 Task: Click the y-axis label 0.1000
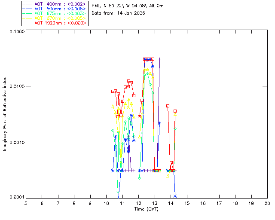coord(17,31)
